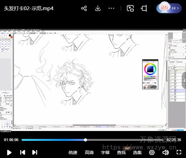
Task: Open the 选集 episode list
Action: point(138,152)
